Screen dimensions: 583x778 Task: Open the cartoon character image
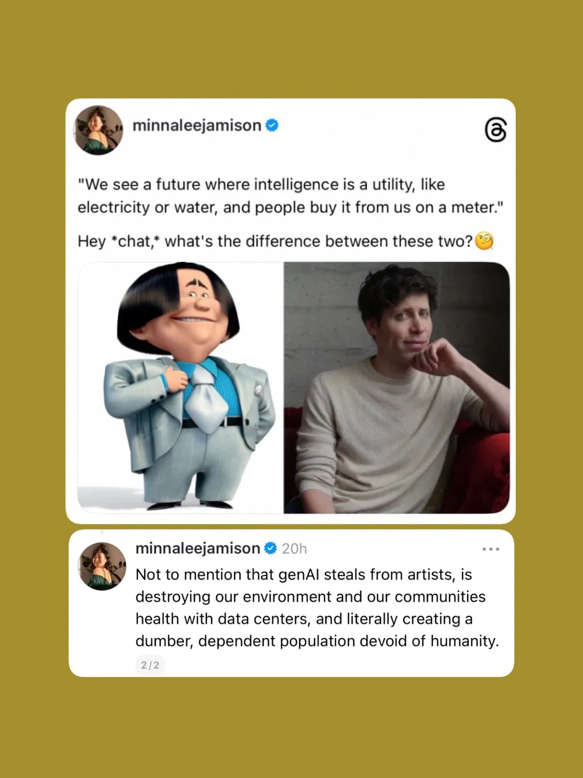[x=180, y=388]
